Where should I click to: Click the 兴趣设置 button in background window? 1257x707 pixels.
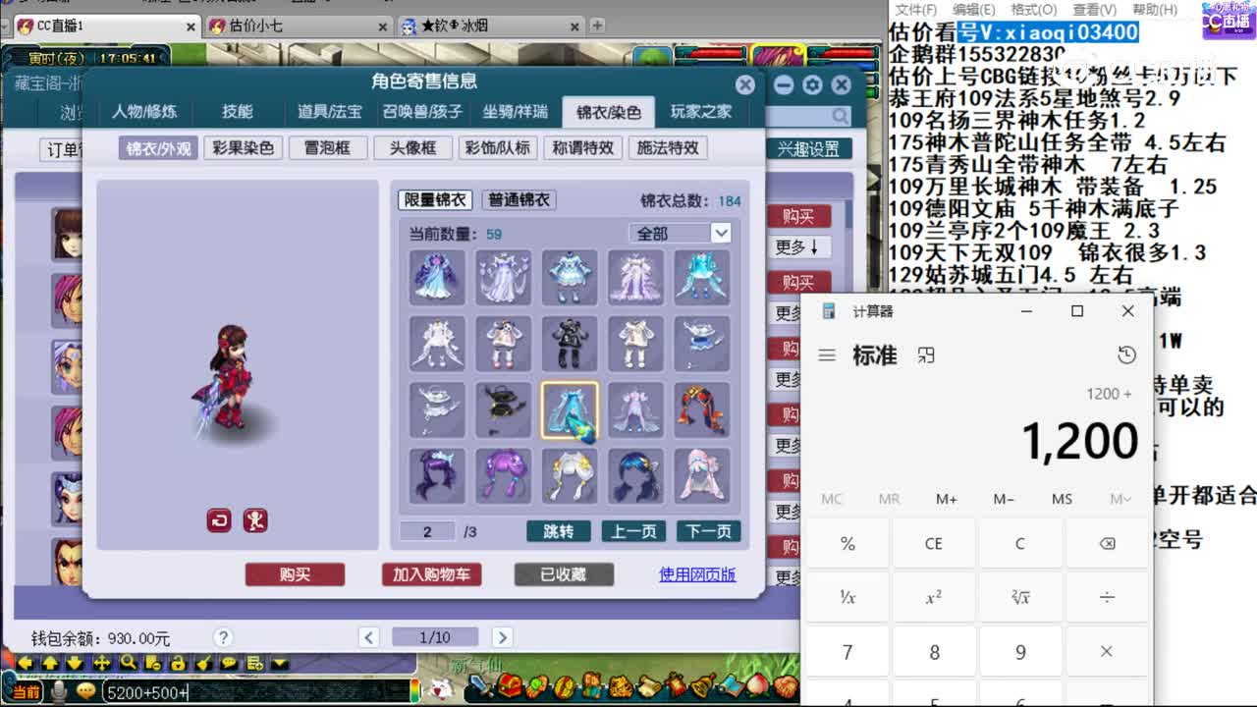coord(809,149)
